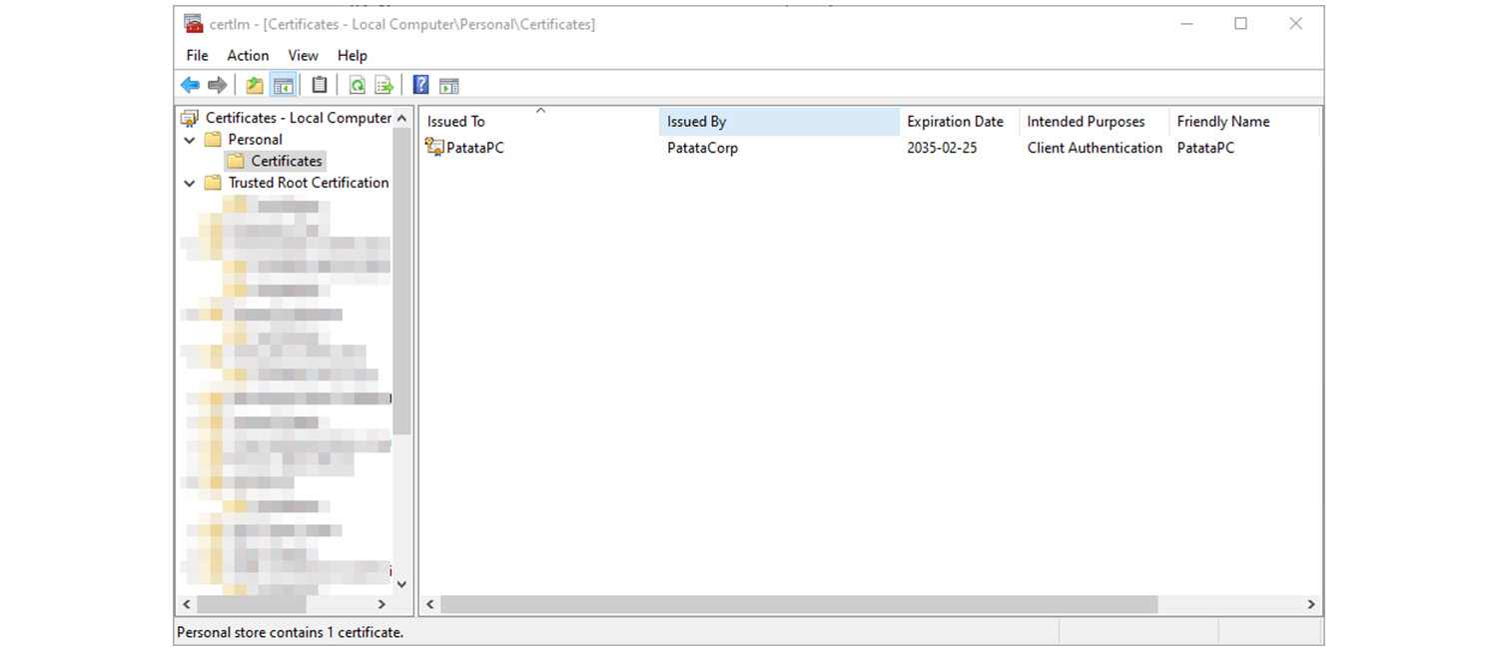Collapse the Trusted Root Certification node
This screenshot has height=651, width=1498.
coord(190,183)
